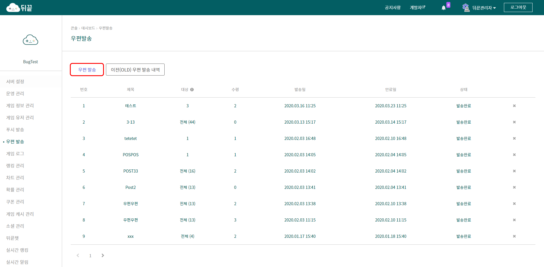This screenshot has width=544, height=267.
Task: Click the 우편 발송 button
Action: (x=87, y=70)
